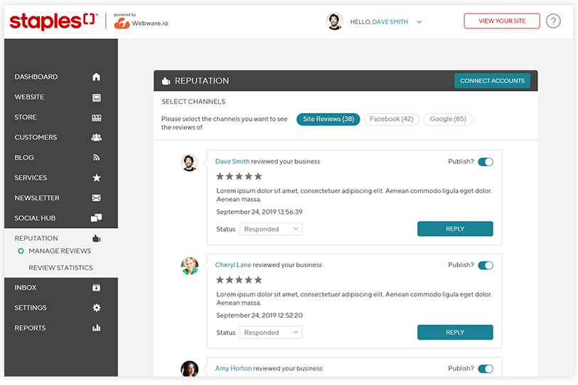Open Cheryl Lane reviewer name link
The width and height of the screenshot is (578, 385).
coord(233,265)
